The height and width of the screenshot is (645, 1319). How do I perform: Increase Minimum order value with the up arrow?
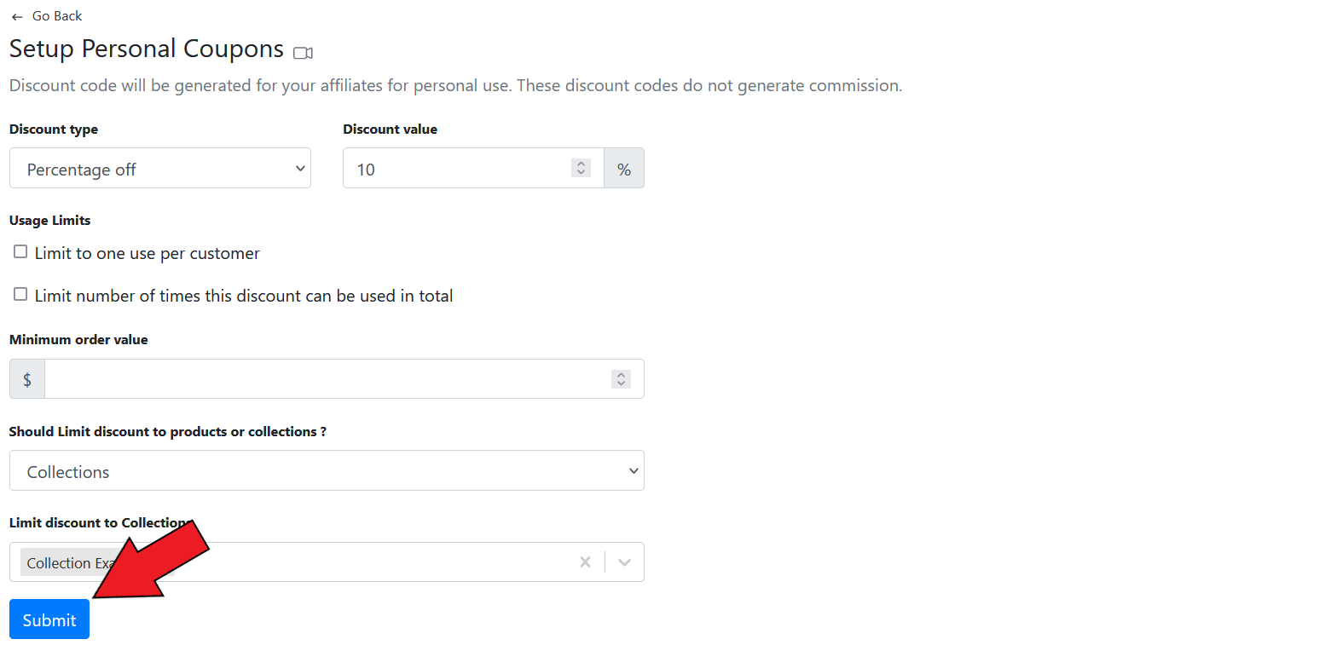click(621, 374)
